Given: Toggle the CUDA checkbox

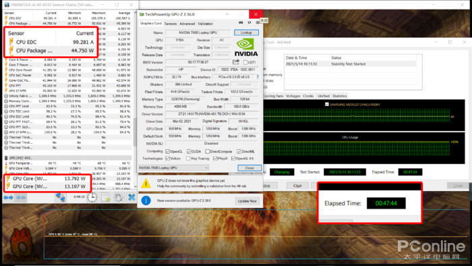Looking at the screenshot, I should pyautogui.click(x=189, y=151).
